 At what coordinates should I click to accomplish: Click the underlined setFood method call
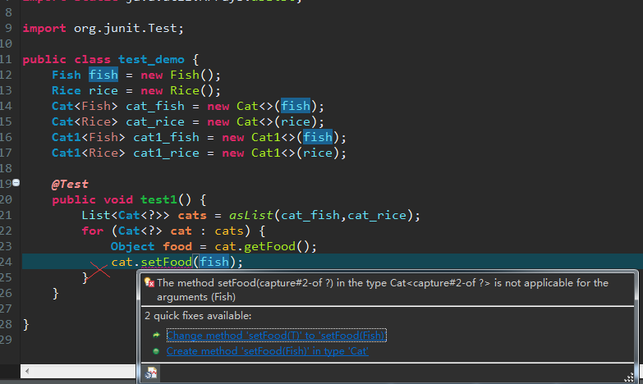(x=166, y=262)
